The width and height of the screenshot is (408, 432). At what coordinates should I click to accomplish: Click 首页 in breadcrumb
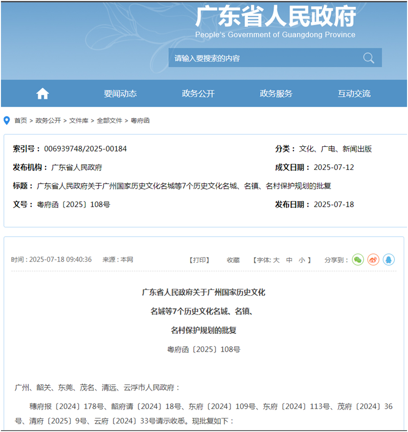click(x=21, y=121)
